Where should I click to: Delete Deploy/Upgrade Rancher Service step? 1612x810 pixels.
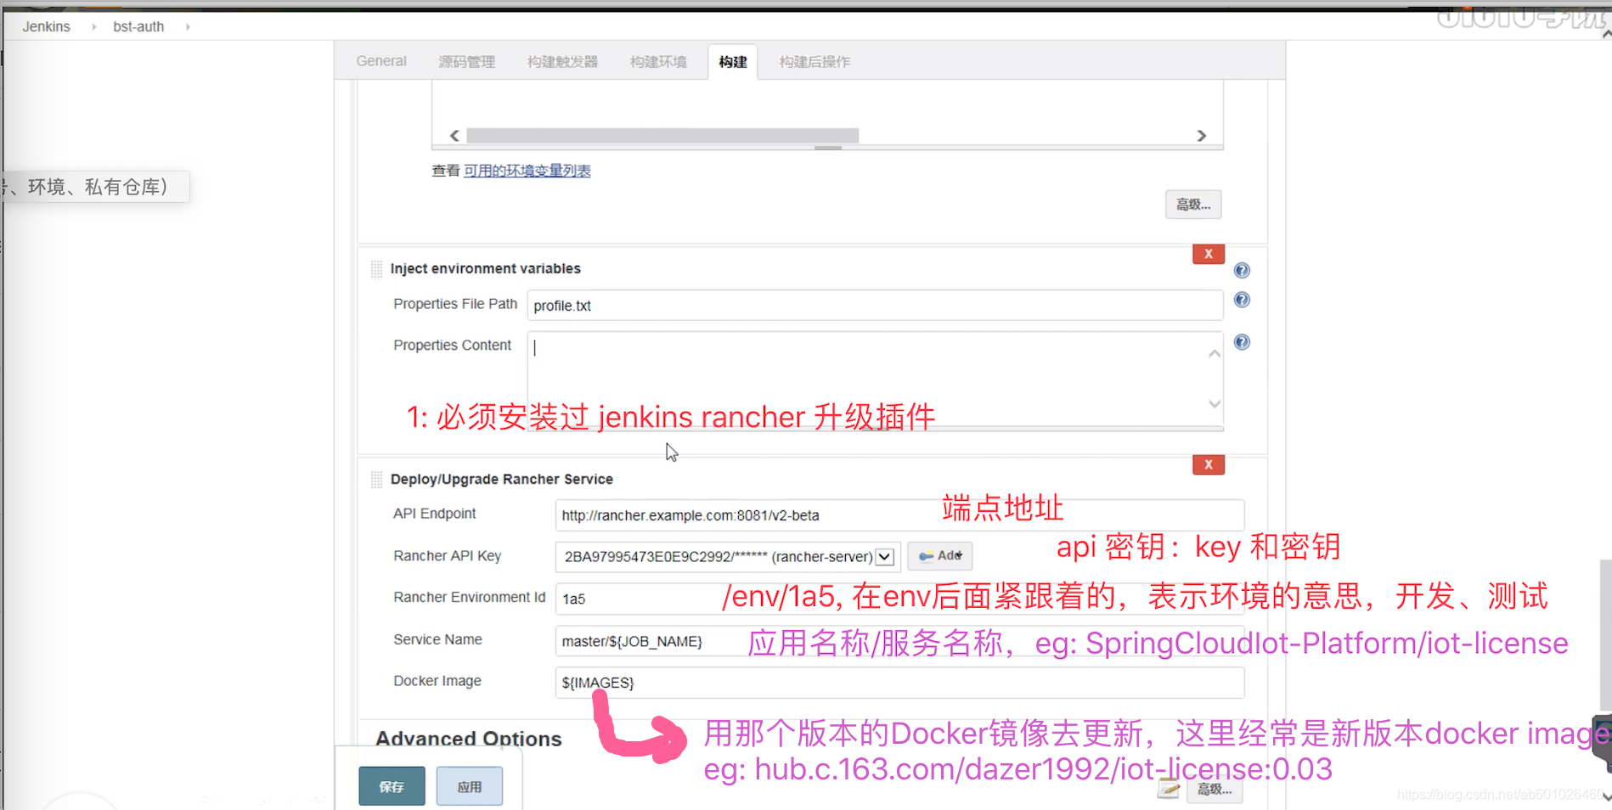point(1208,464)
